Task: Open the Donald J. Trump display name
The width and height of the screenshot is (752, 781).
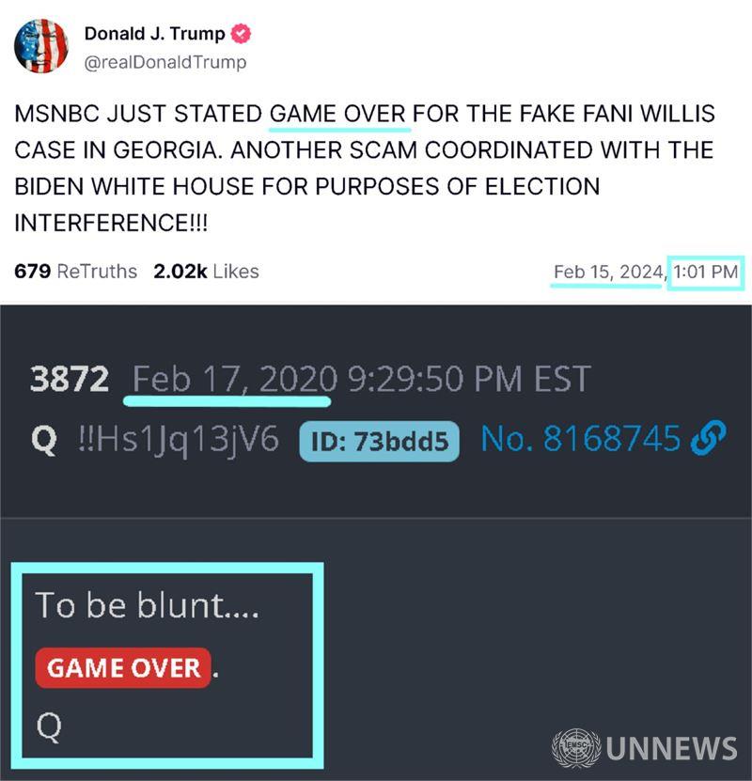Action: (154, 34)
